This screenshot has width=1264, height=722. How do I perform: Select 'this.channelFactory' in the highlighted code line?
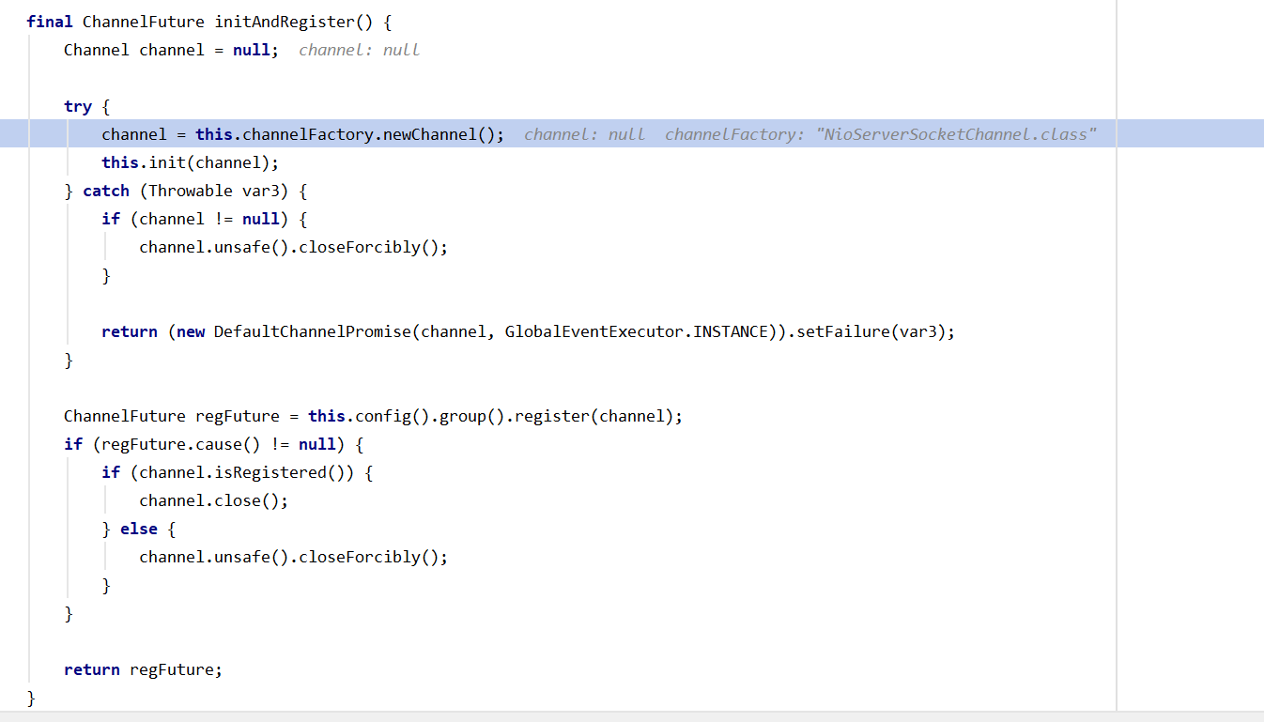click(x=284, y=134)
